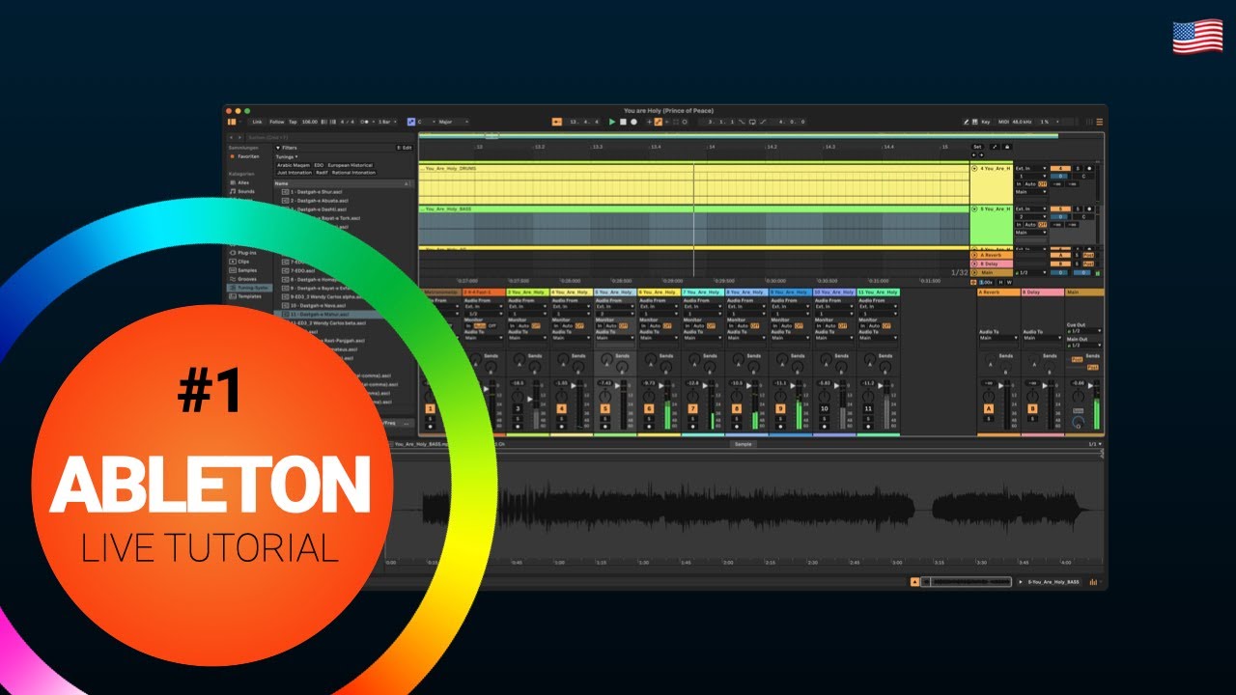Open the Alles category
This screenshot has width=1236, height=695.
243,182
